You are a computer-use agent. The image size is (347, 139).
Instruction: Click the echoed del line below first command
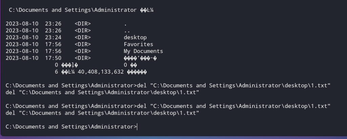pos(102,92)
